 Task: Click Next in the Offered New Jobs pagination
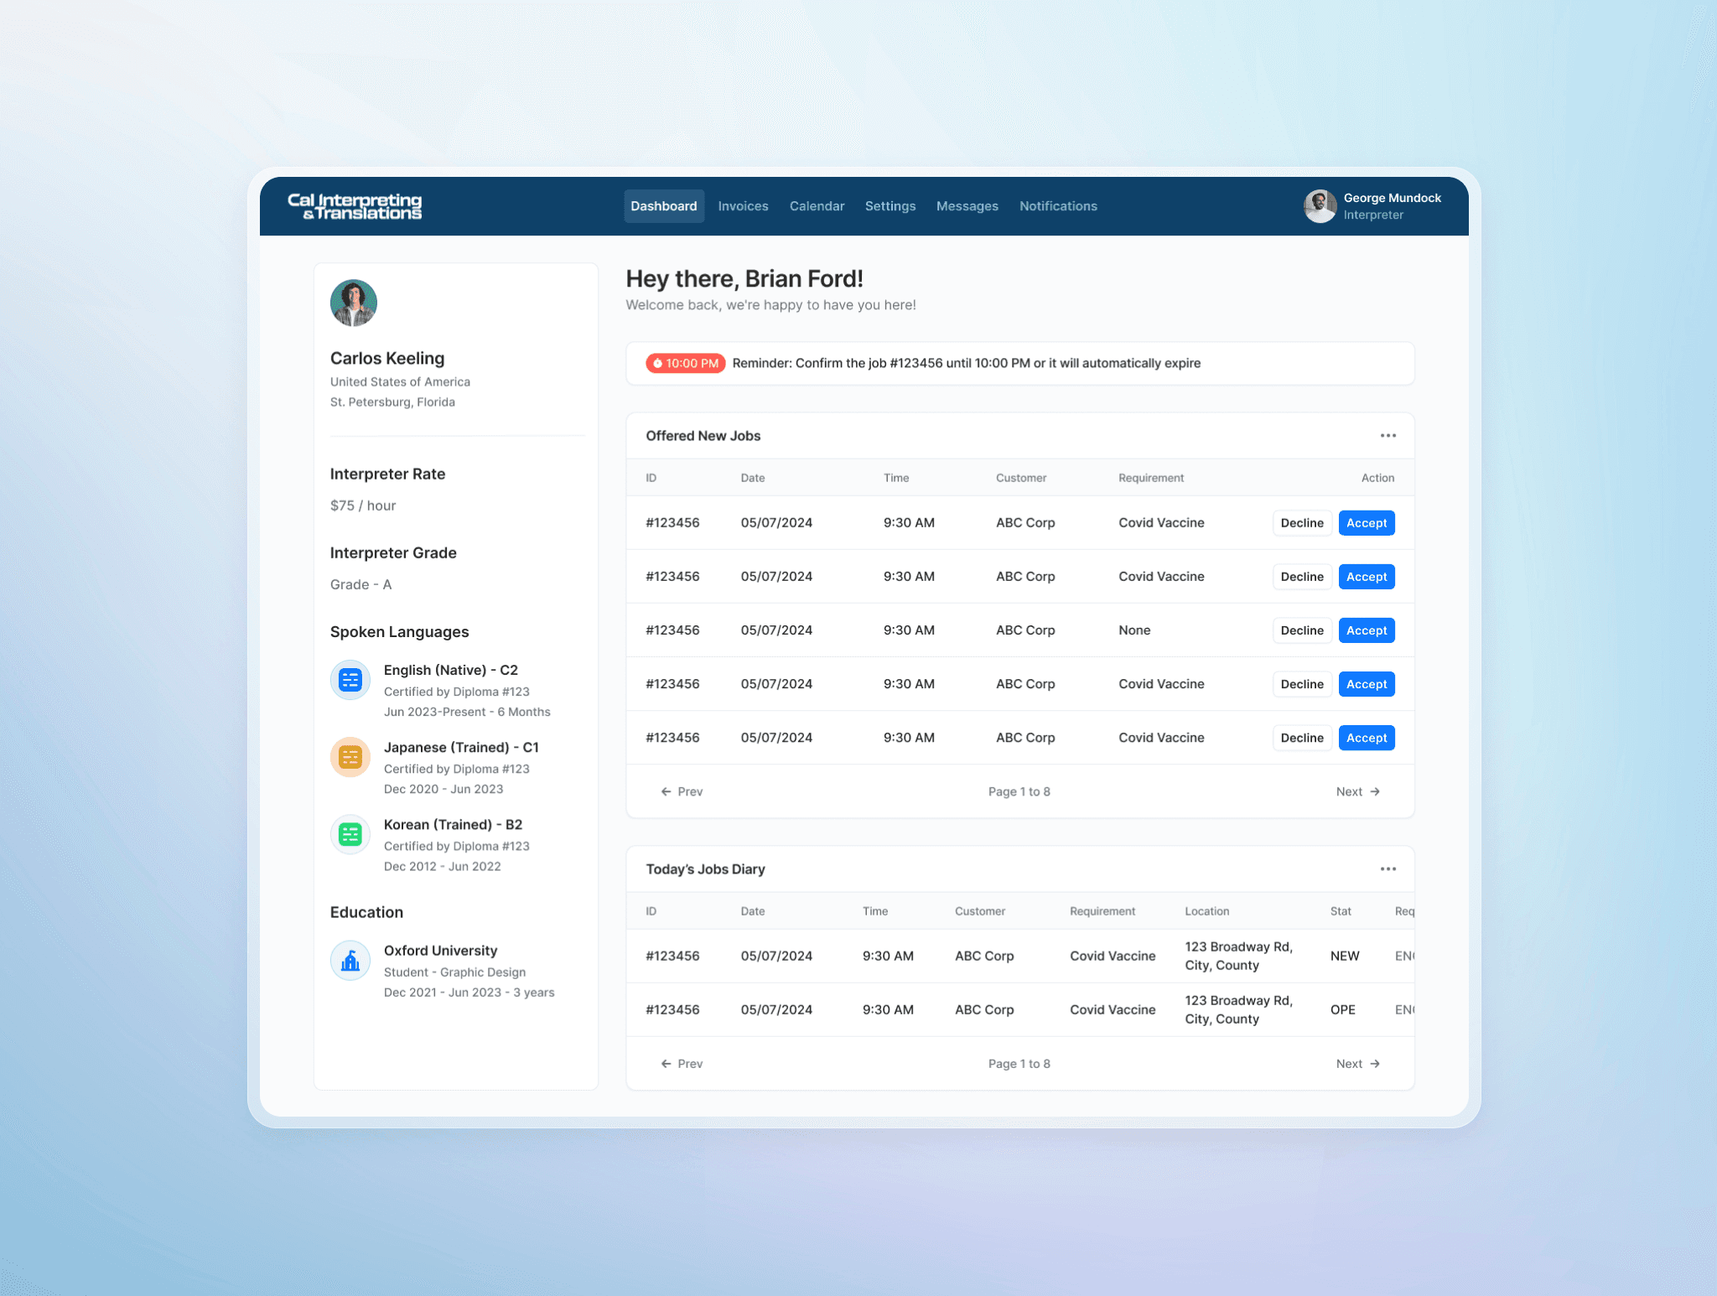(x=1356, y=791)
